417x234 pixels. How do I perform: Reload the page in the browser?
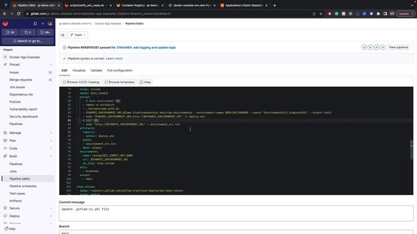[19, 14]
